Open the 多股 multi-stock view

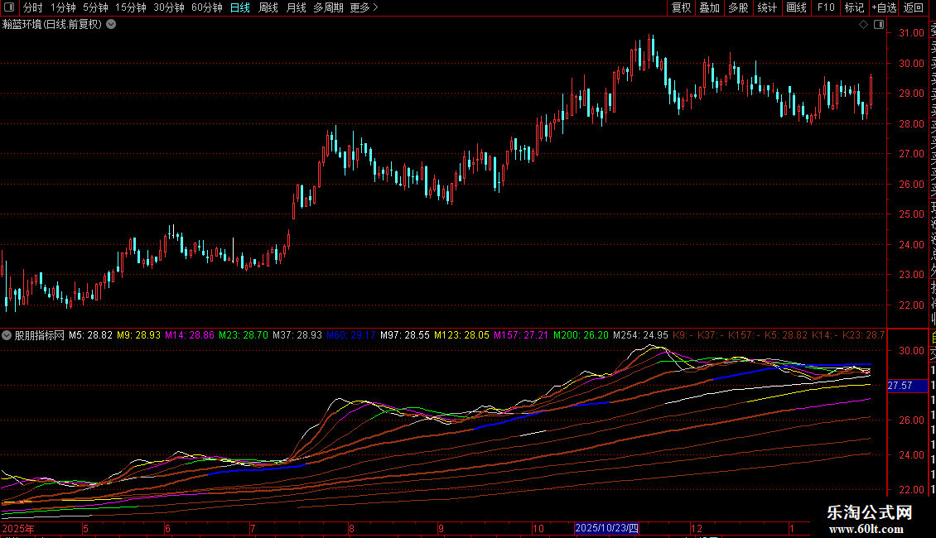pos(738,7)
